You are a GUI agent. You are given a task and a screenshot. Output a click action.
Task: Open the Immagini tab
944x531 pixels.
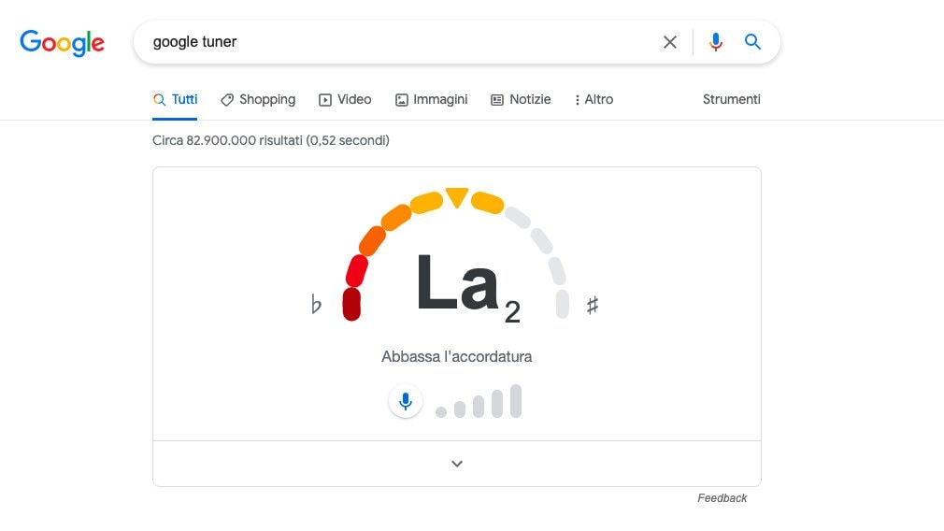(431, 99)
